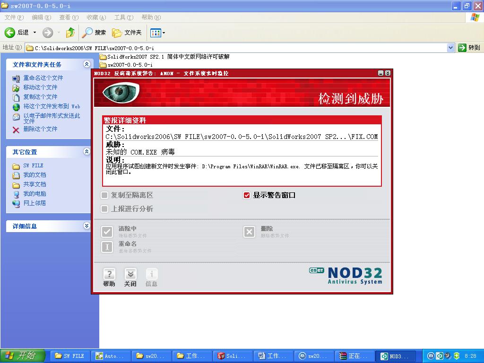The image size is (484, 363).
Task: Click the Go (转到) button
Action: pyautogui.click(x=469, y=48)
